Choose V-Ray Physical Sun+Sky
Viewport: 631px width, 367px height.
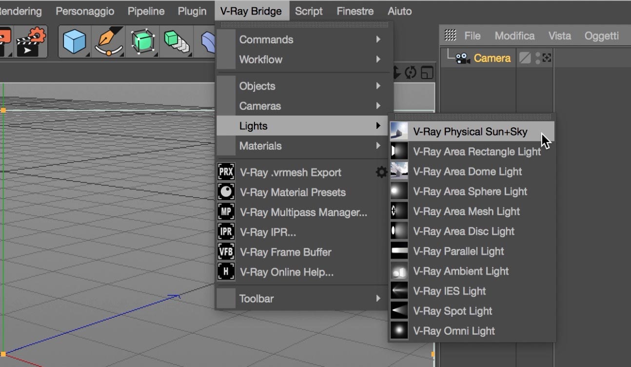[x=472, y=131]
